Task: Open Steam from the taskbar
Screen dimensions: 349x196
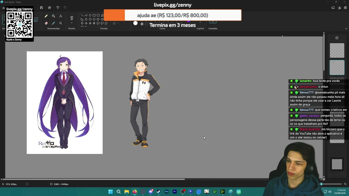Action: pos(158,192)
